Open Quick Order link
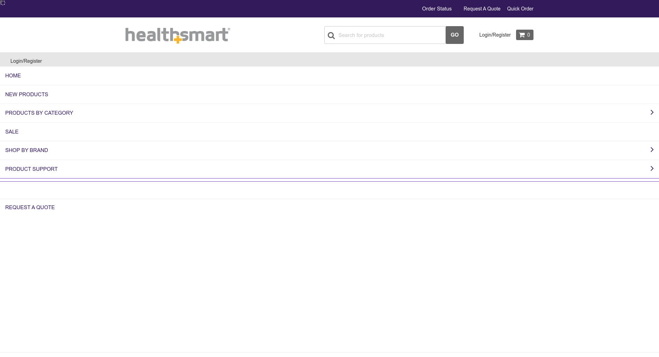The width and height of the screenshot is (659, 357). pos(520,9)
